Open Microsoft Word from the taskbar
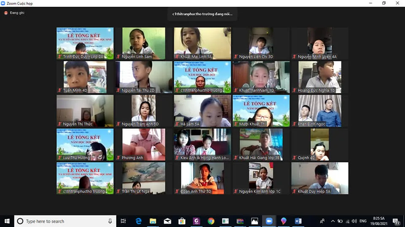This screenshot has height=227, width=405. click(x=298, y=221)
